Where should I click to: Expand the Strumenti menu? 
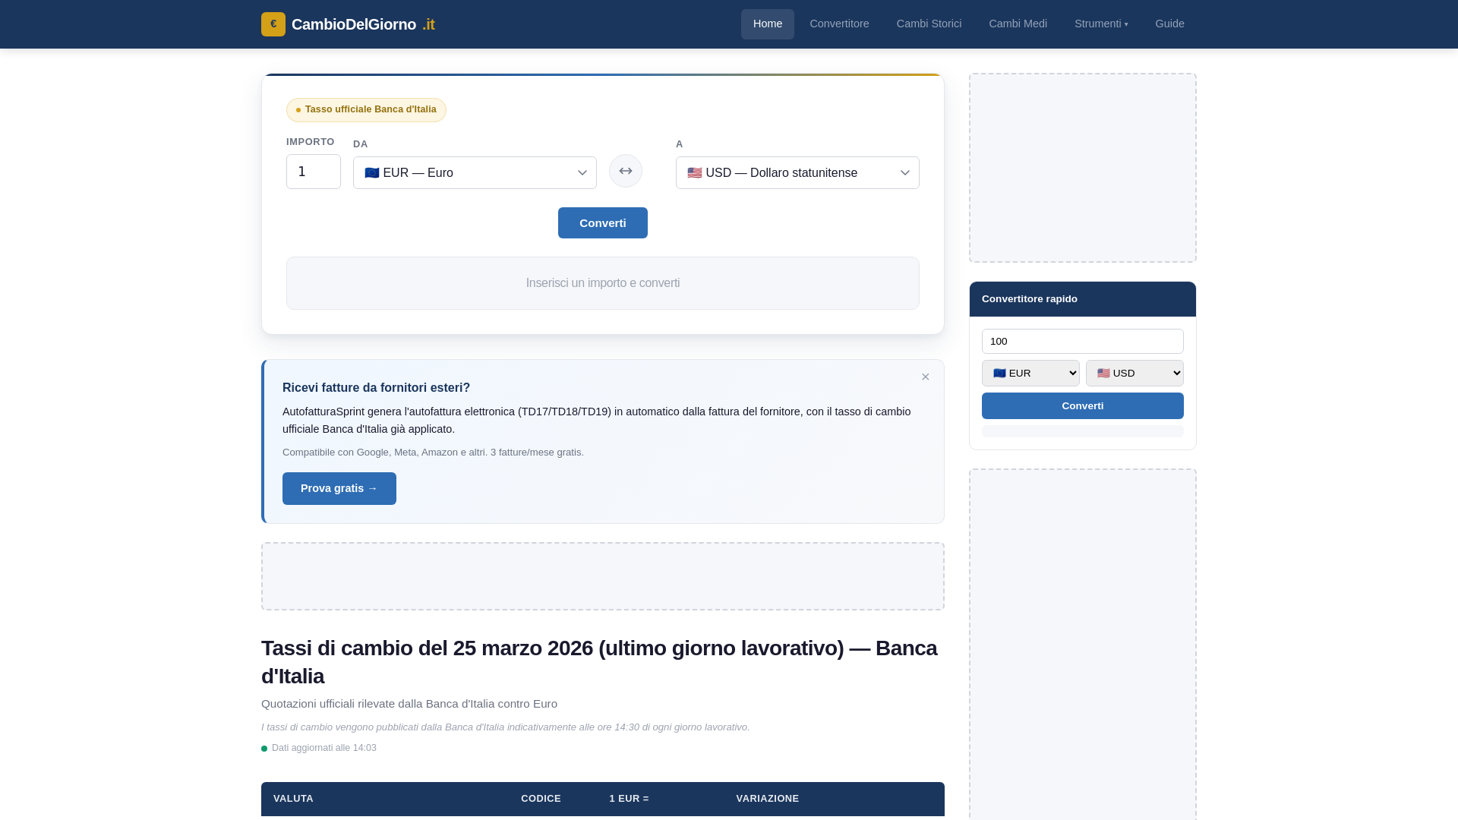(1101, 24)
